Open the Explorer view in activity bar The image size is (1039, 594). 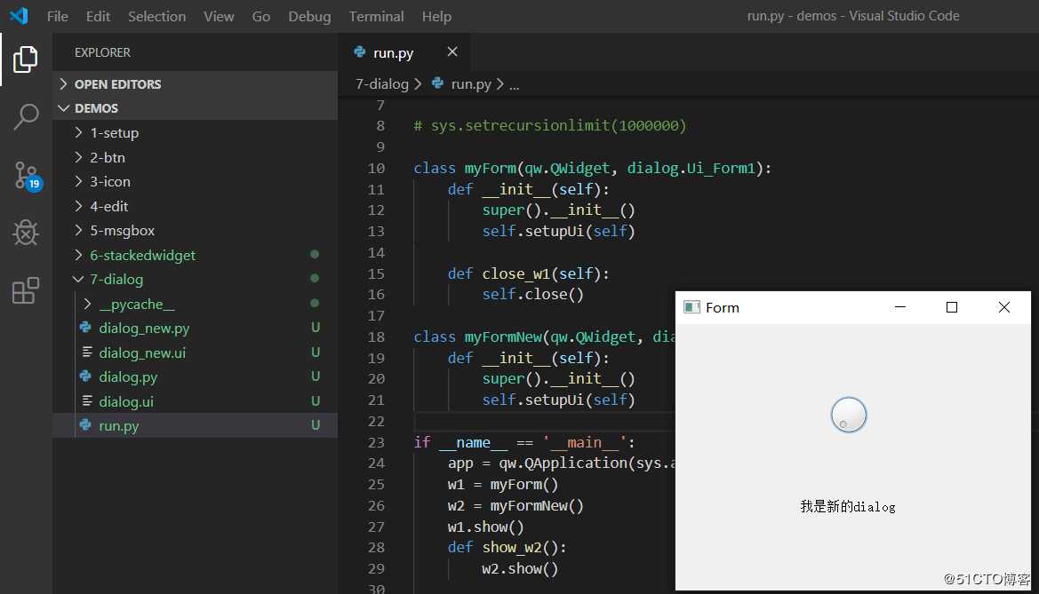(x=26, y=59)
